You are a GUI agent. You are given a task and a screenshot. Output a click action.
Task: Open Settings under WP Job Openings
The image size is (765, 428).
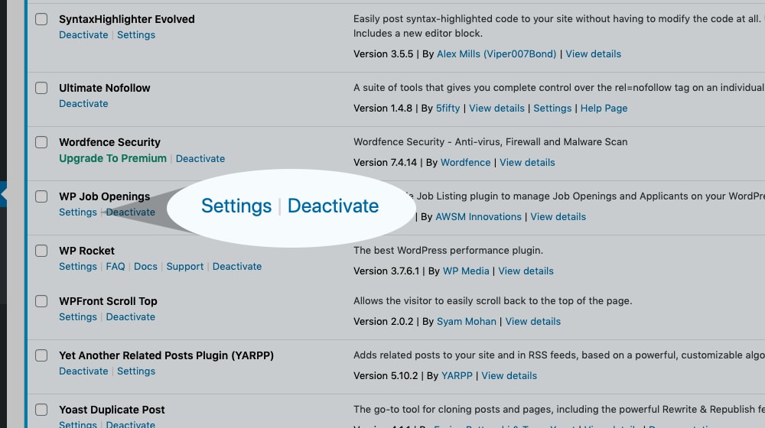78,212
